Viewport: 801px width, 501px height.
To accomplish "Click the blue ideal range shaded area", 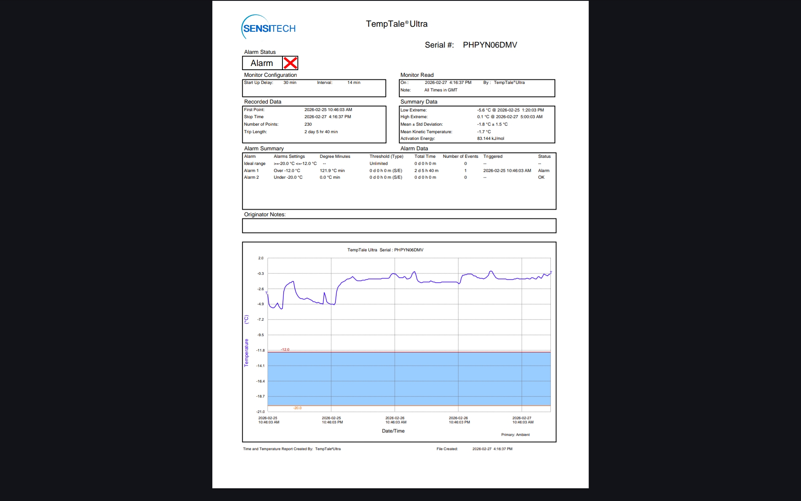I will coord(409,378).
